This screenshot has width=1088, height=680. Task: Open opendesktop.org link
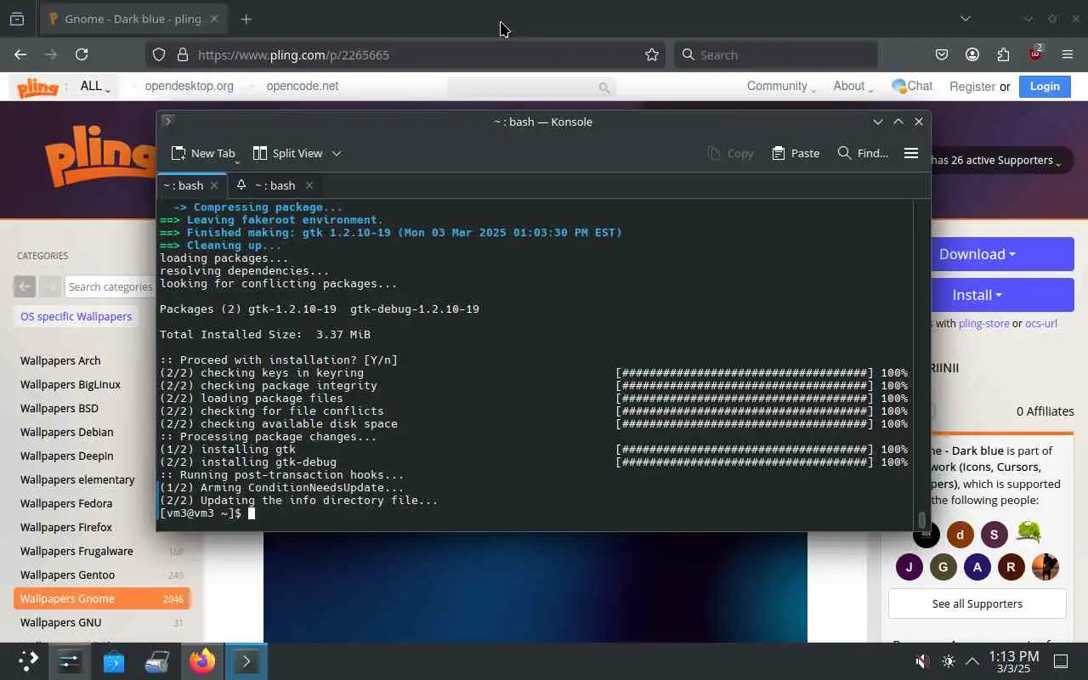[x=189, y=86]
